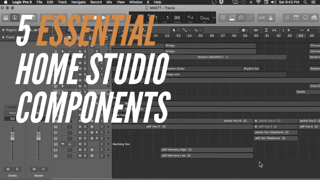Open the Library panel icon

(x=5, y=17)
